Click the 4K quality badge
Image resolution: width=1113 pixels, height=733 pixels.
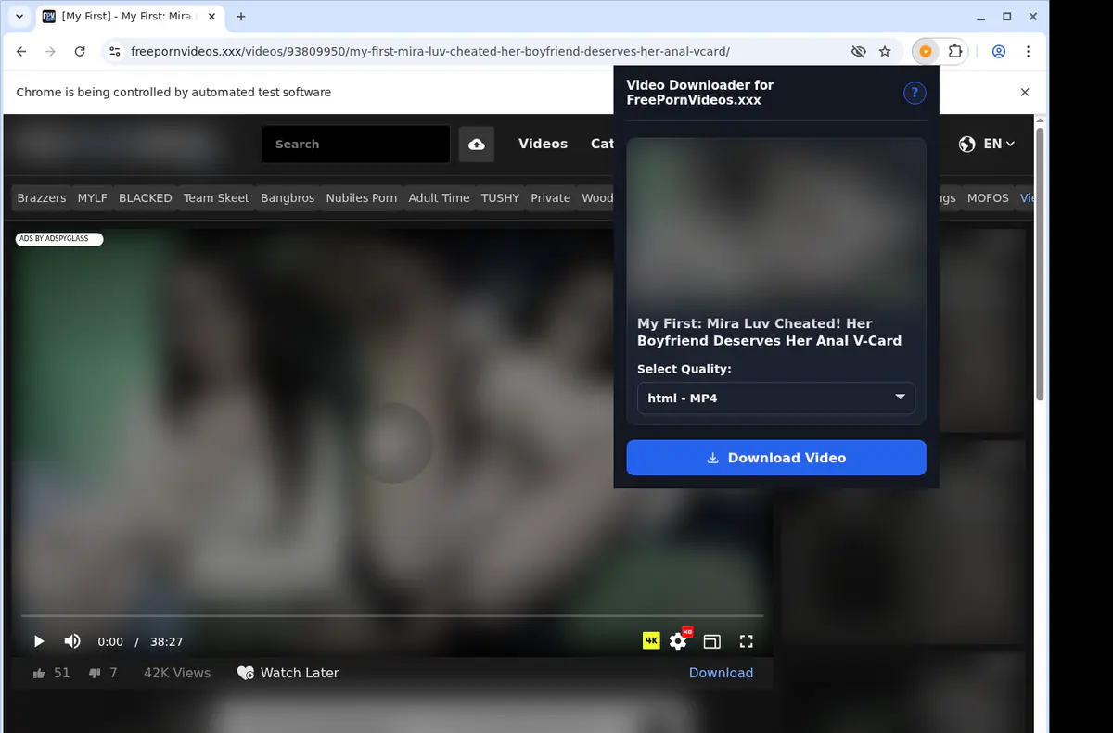pos(651,640)
